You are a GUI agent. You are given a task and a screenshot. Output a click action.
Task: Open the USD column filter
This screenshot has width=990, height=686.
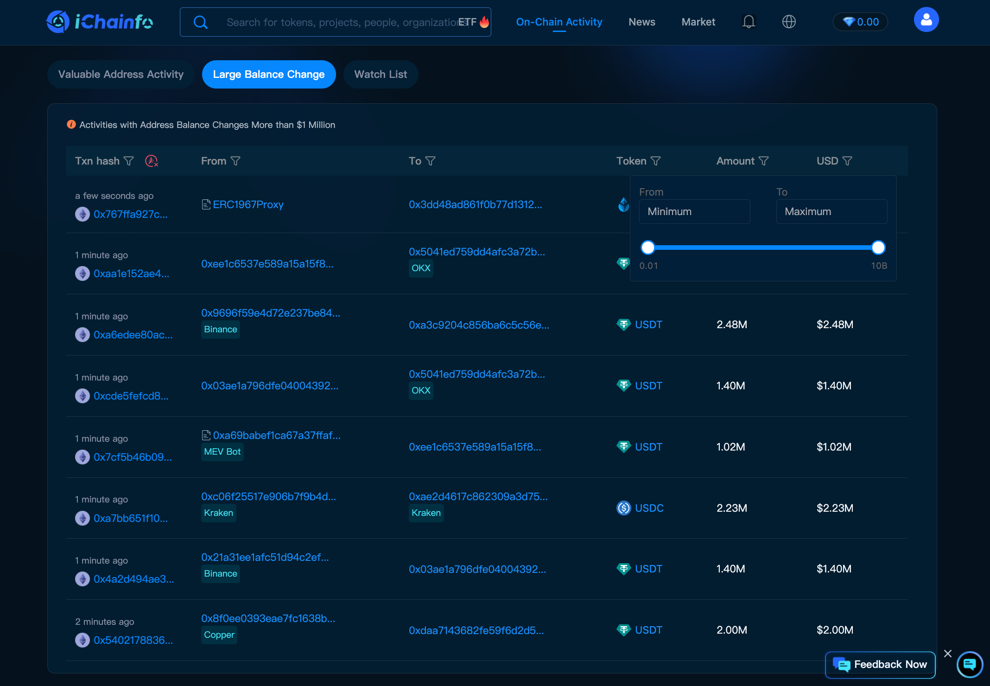pyautogui.click(x=847, y=161)
